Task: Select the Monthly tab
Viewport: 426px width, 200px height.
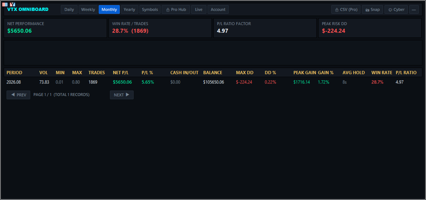Action: click(x=109, y=9)
